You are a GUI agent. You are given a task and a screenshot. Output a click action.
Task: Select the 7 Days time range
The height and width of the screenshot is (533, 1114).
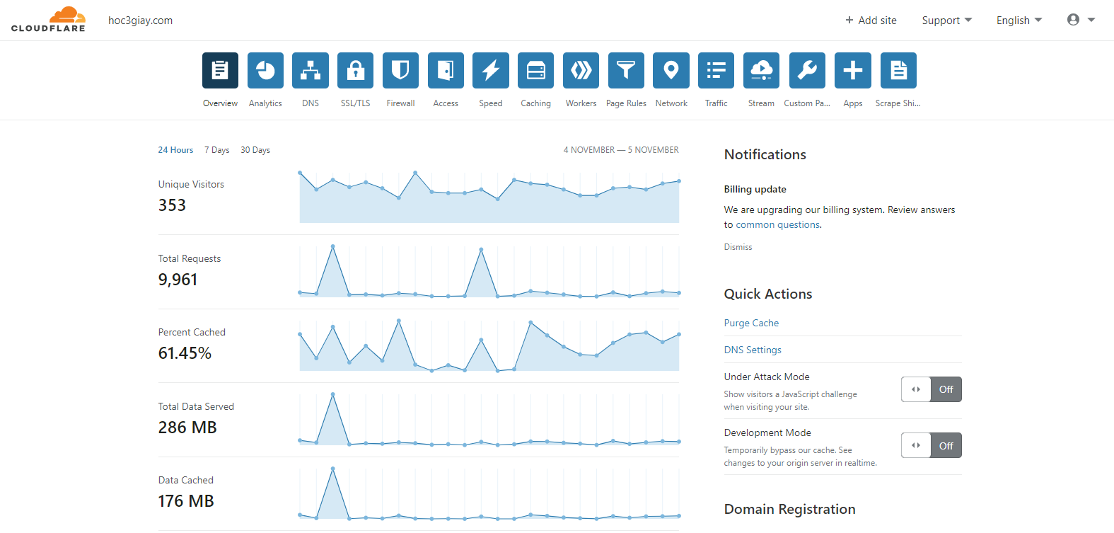click(217, 150)
